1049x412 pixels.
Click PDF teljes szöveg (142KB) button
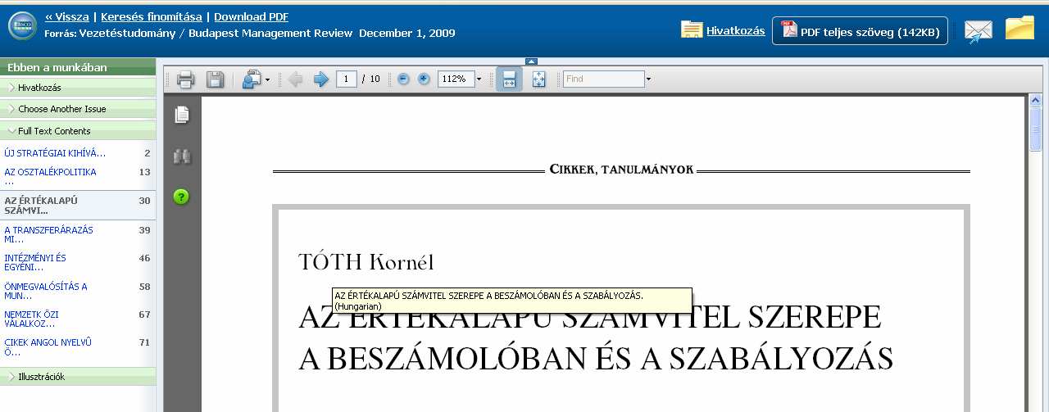(860, 30)
